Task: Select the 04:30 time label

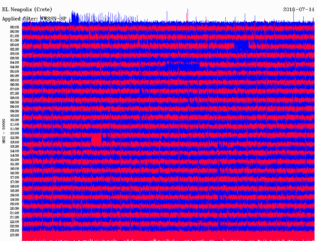Action: point(15,67)
